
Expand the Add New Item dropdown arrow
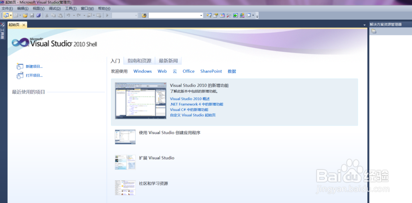[x=20, y=16]
